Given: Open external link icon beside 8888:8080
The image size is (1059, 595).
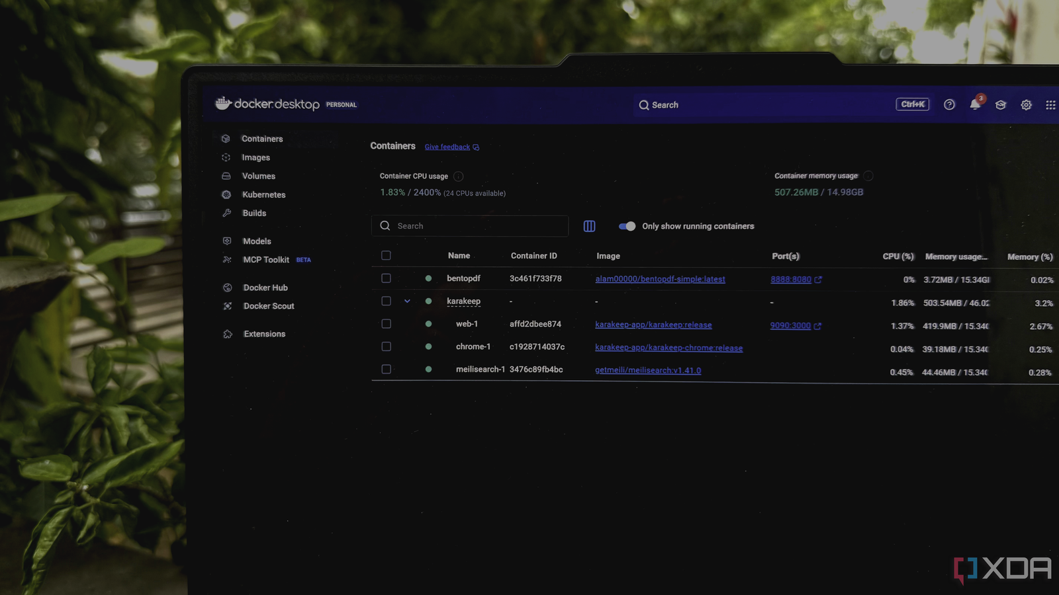Looking at the screenshot, I should pos(818,280).
